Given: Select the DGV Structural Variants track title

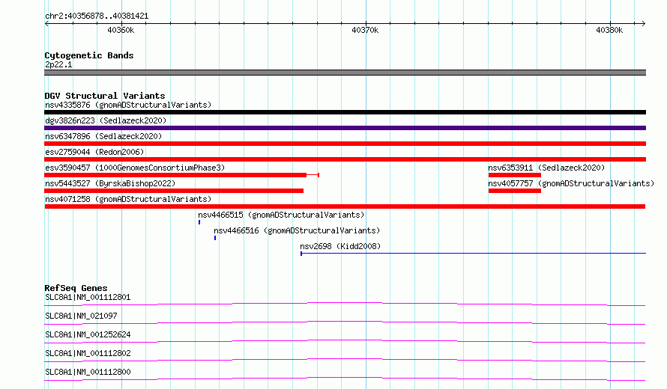Looking at the screenshot, I should click(x=105, y=96).
